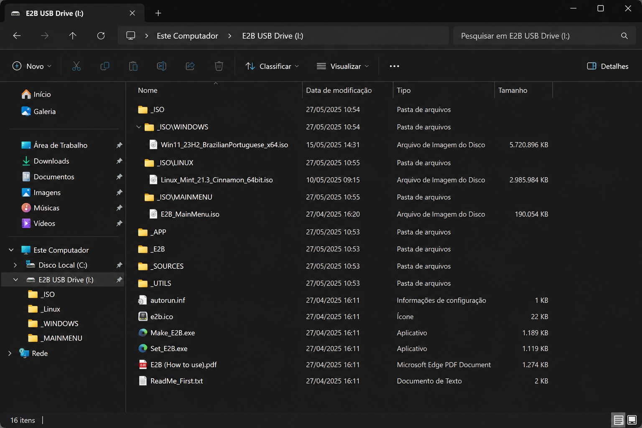Click the search magnifier icon
This screenshot has width=642, height=428.
coord(624,36)
